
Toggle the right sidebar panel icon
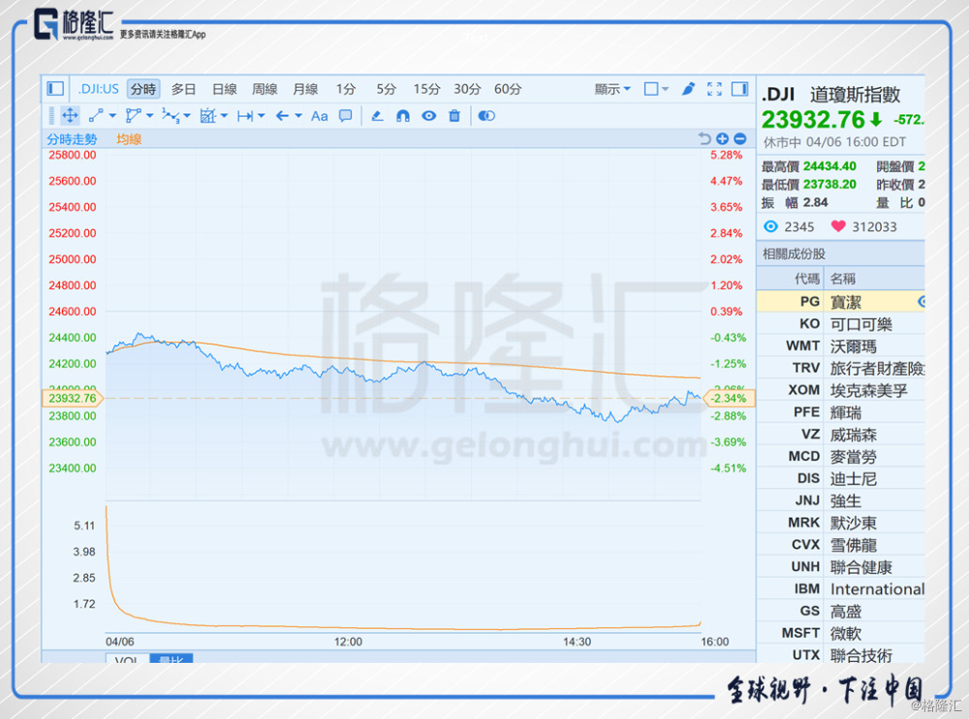739,89
